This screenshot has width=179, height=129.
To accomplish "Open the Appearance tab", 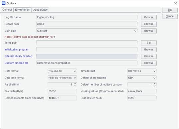I will pos(40,10).
